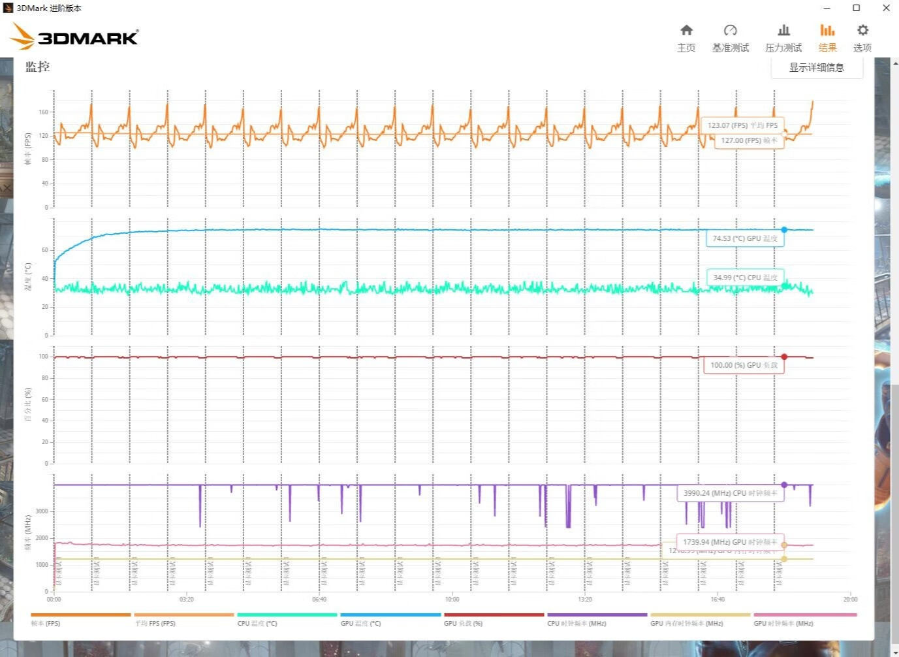Click the 06:40 time axis label
The width and height of the screenshot is (899, 657).
(319, 599)
